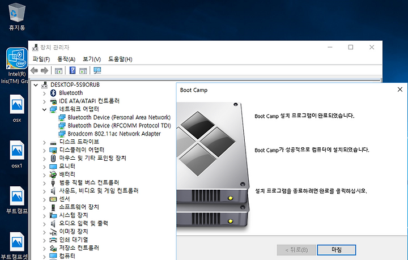408x260 pixels.
Task: Select the 이미징 장치 label
Action: (73, 232)
